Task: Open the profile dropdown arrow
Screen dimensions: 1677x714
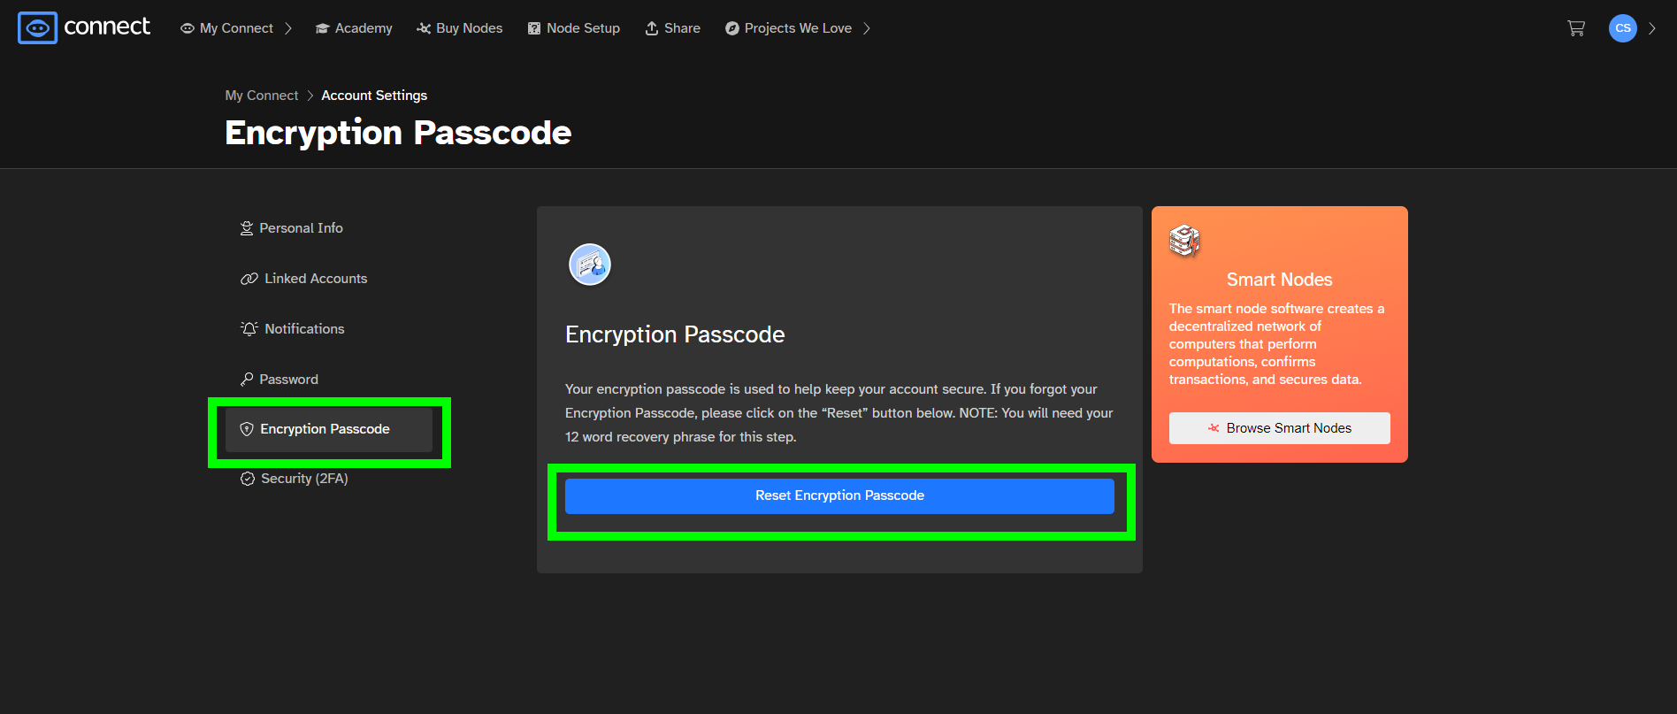Action: click(1653, 27)
